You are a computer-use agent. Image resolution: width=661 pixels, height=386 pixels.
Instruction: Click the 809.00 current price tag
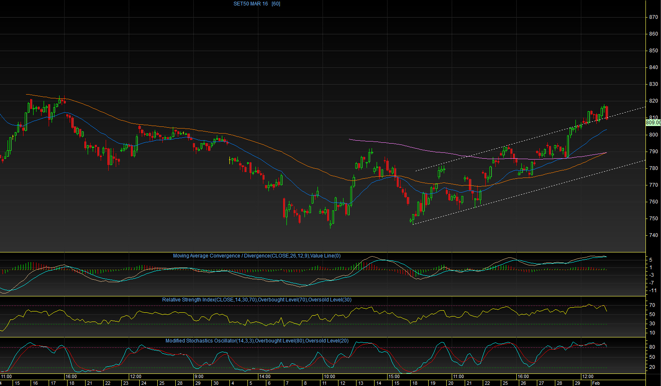pyautogui.click(x=653, y=123)
